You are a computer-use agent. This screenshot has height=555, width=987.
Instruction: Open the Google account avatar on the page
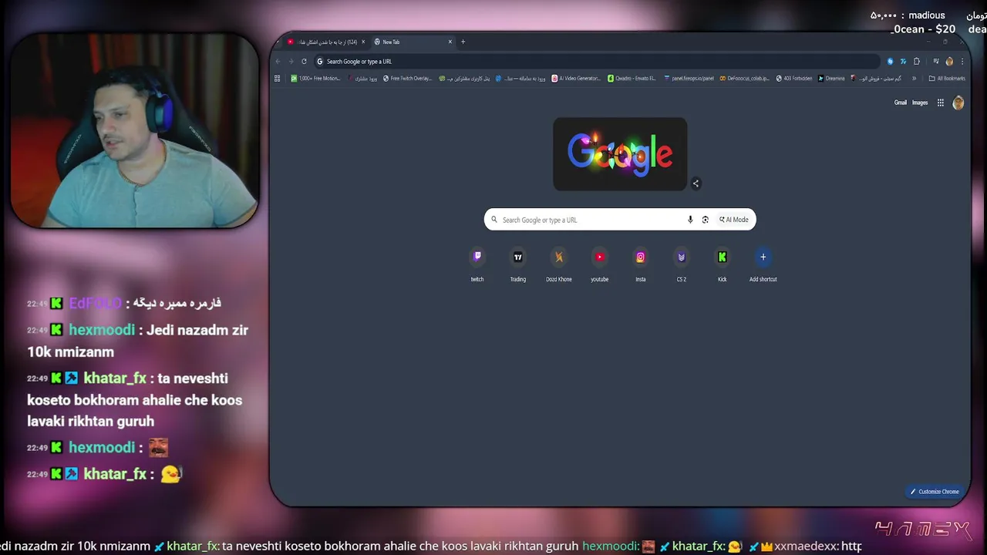tap(958, 103)
